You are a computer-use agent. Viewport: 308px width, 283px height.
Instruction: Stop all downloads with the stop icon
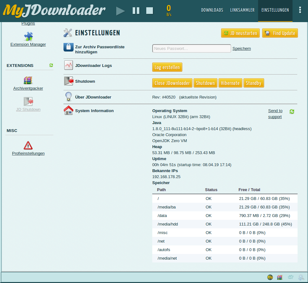pos(149,11)
